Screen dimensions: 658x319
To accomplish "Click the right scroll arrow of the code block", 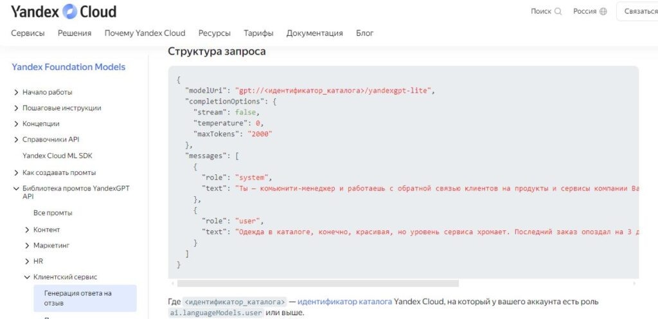I will point(634,284).
